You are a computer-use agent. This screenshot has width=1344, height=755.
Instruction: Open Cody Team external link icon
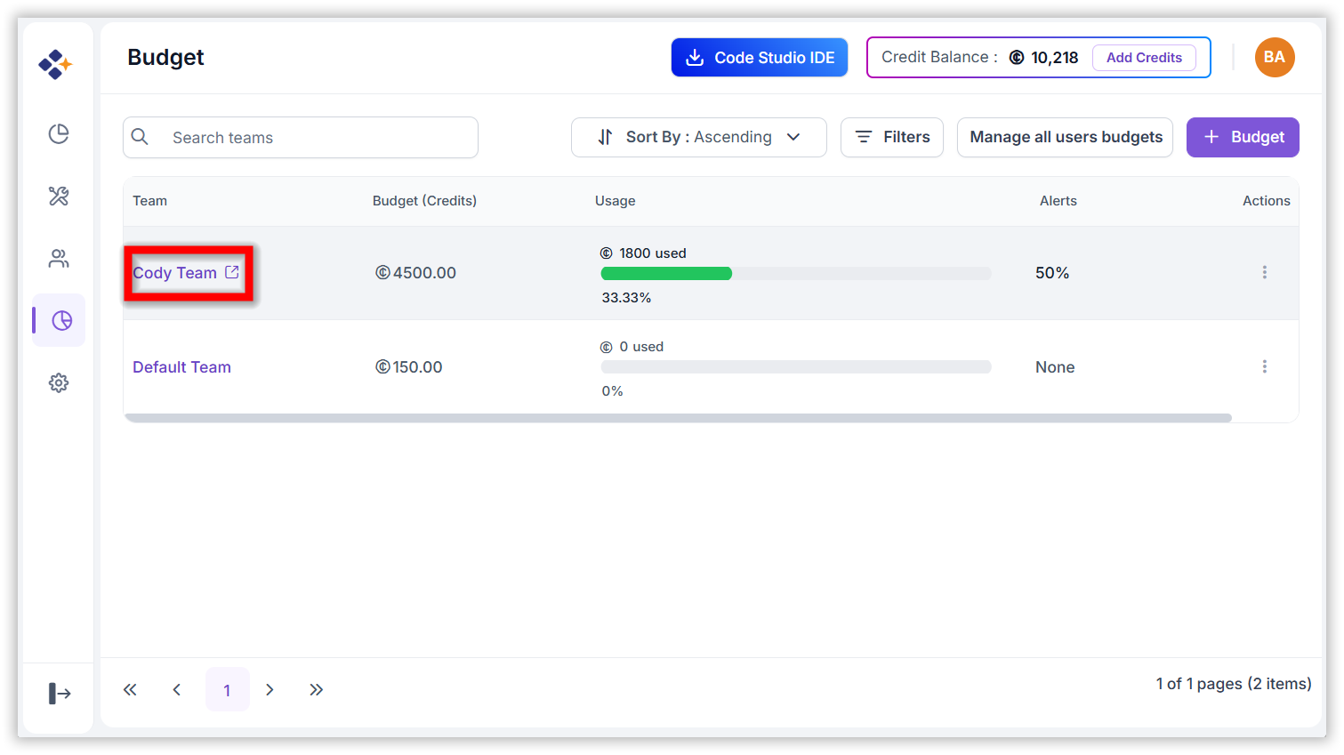point(232,272)
